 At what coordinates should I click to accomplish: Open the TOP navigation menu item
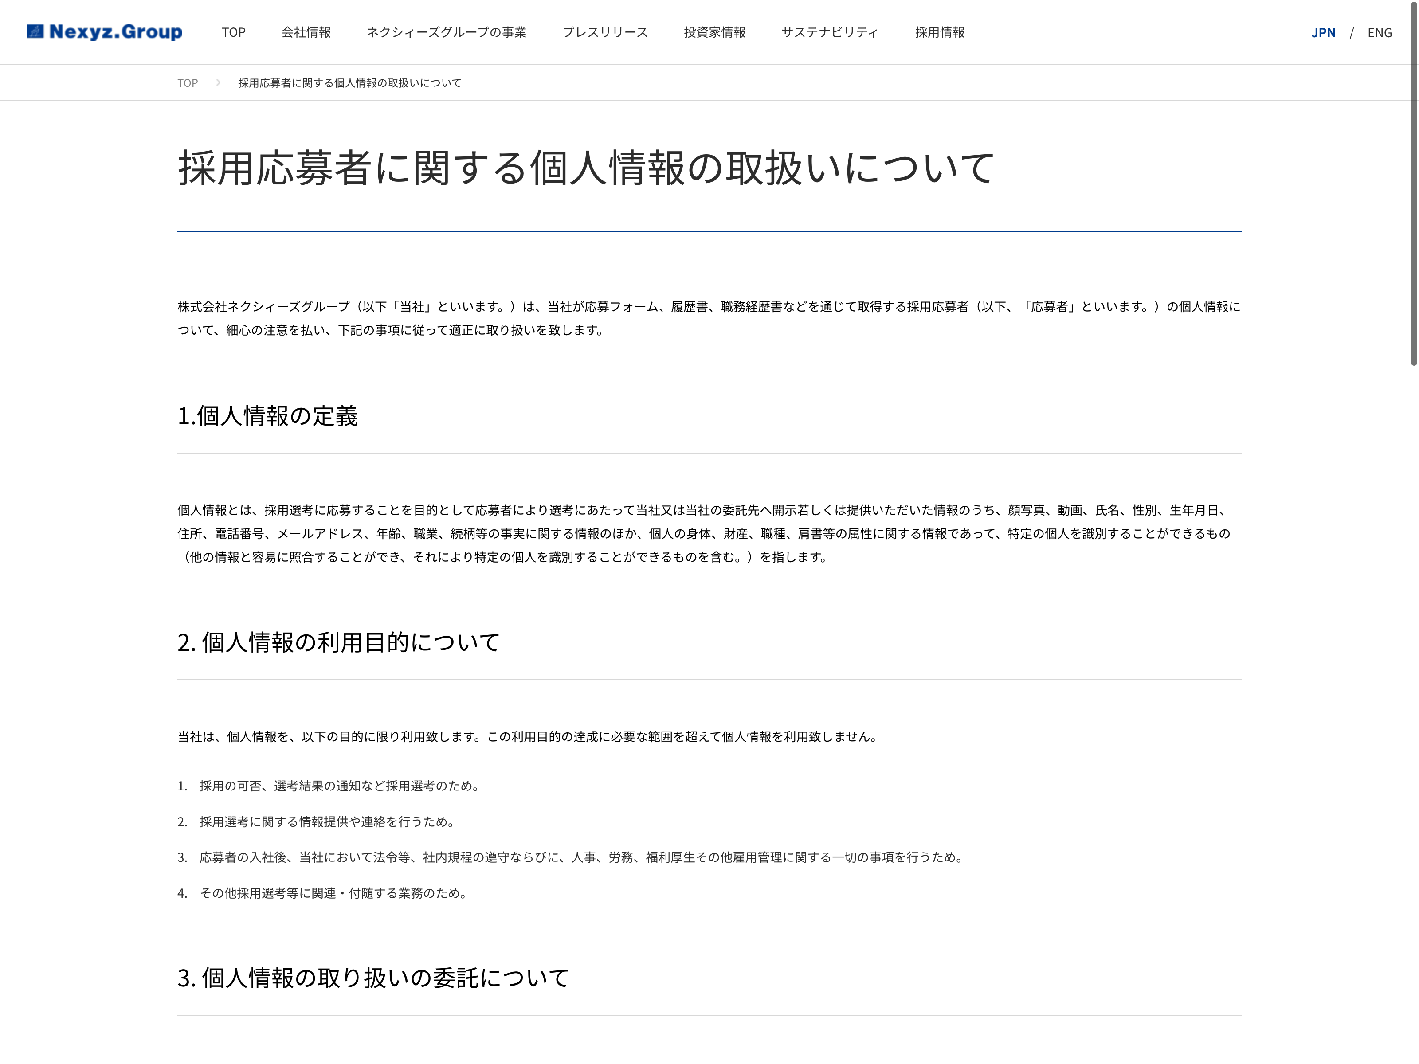click(x=234, y=32)
